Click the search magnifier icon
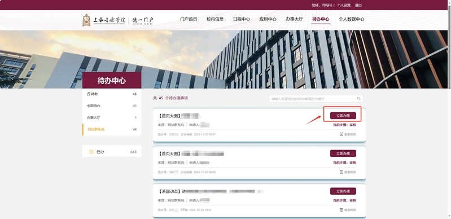The height and width of the screenshot is (219, 451). click(x=358, y=99)
